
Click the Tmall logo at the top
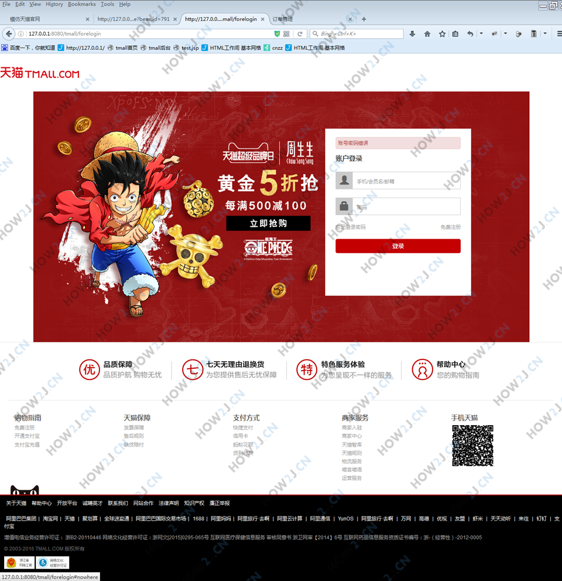pos(40,73)
